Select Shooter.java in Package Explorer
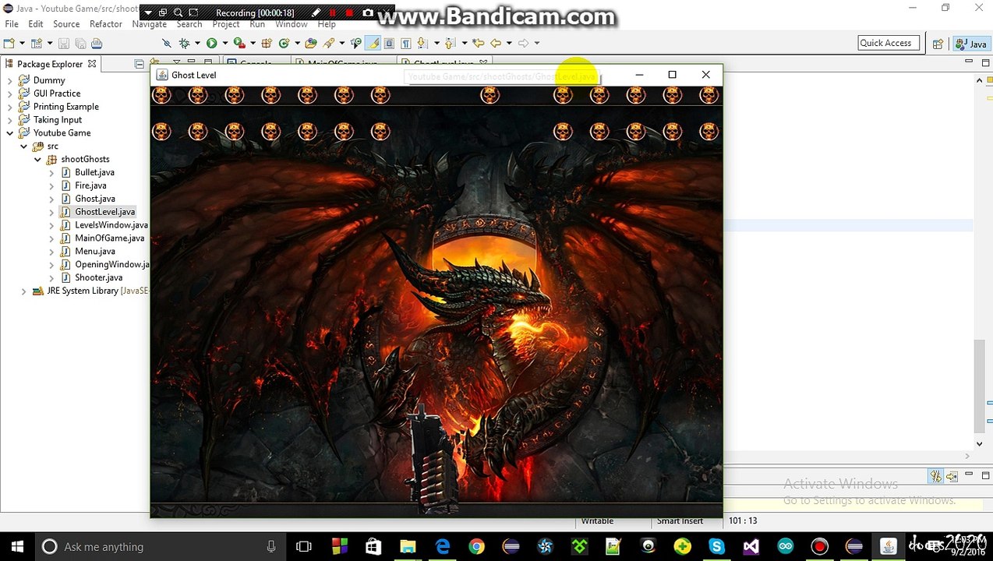The image size is (993, 561). pyautogui.click(x=98, y=277)
